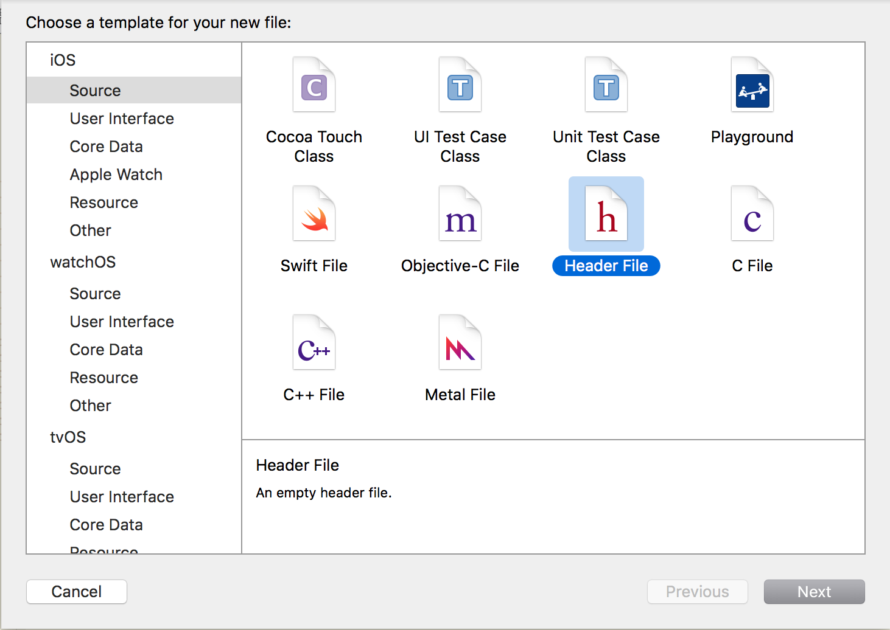Click the 'Swift File' label text
This screenshot has height=630, width=890.
pyautogui.click(x=314, y=266)
